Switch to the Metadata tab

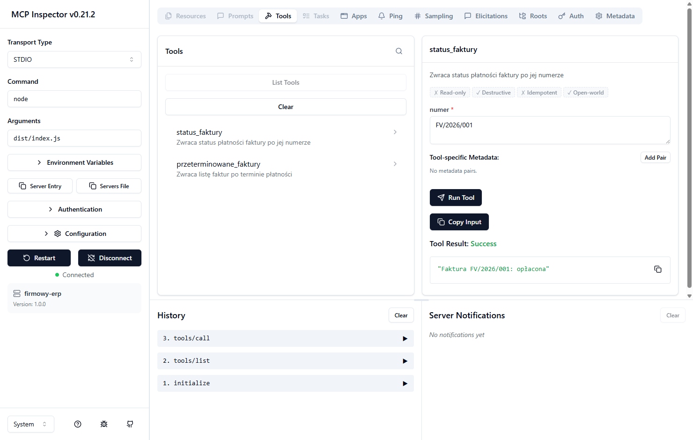tap(615, 16)
